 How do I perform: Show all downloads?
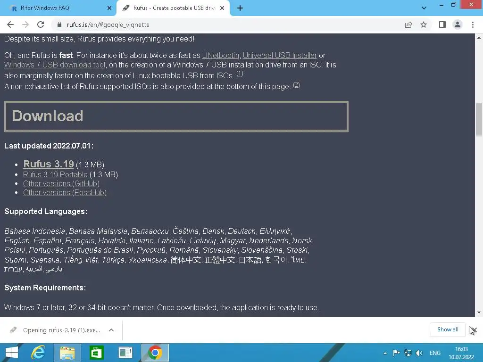(448, 329)
